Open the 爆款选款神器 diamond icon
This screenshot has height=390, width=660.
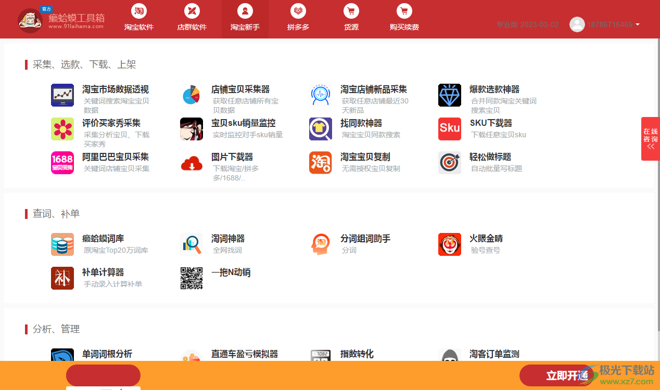(x=450, y=95)
